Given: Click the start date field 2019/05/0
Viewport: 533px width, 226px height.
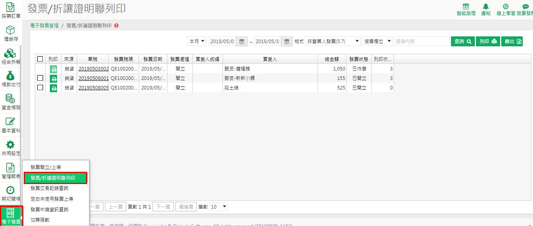Looking at the screenshot, I should (222, 41).
